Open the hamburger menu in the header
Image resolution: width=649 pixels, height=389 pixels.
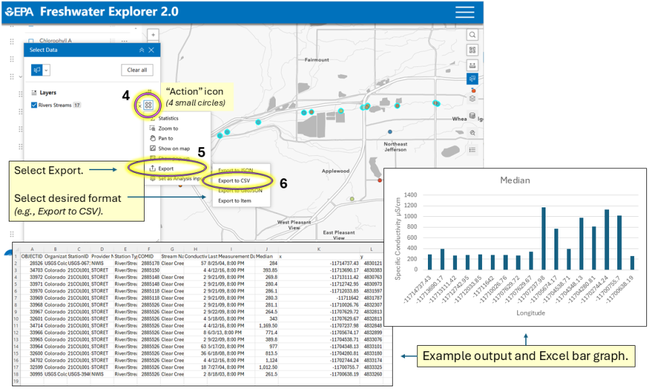click(464, 12)
